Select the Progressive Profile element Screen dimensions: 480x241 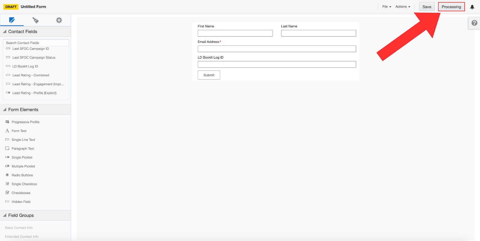click(25, 122)
